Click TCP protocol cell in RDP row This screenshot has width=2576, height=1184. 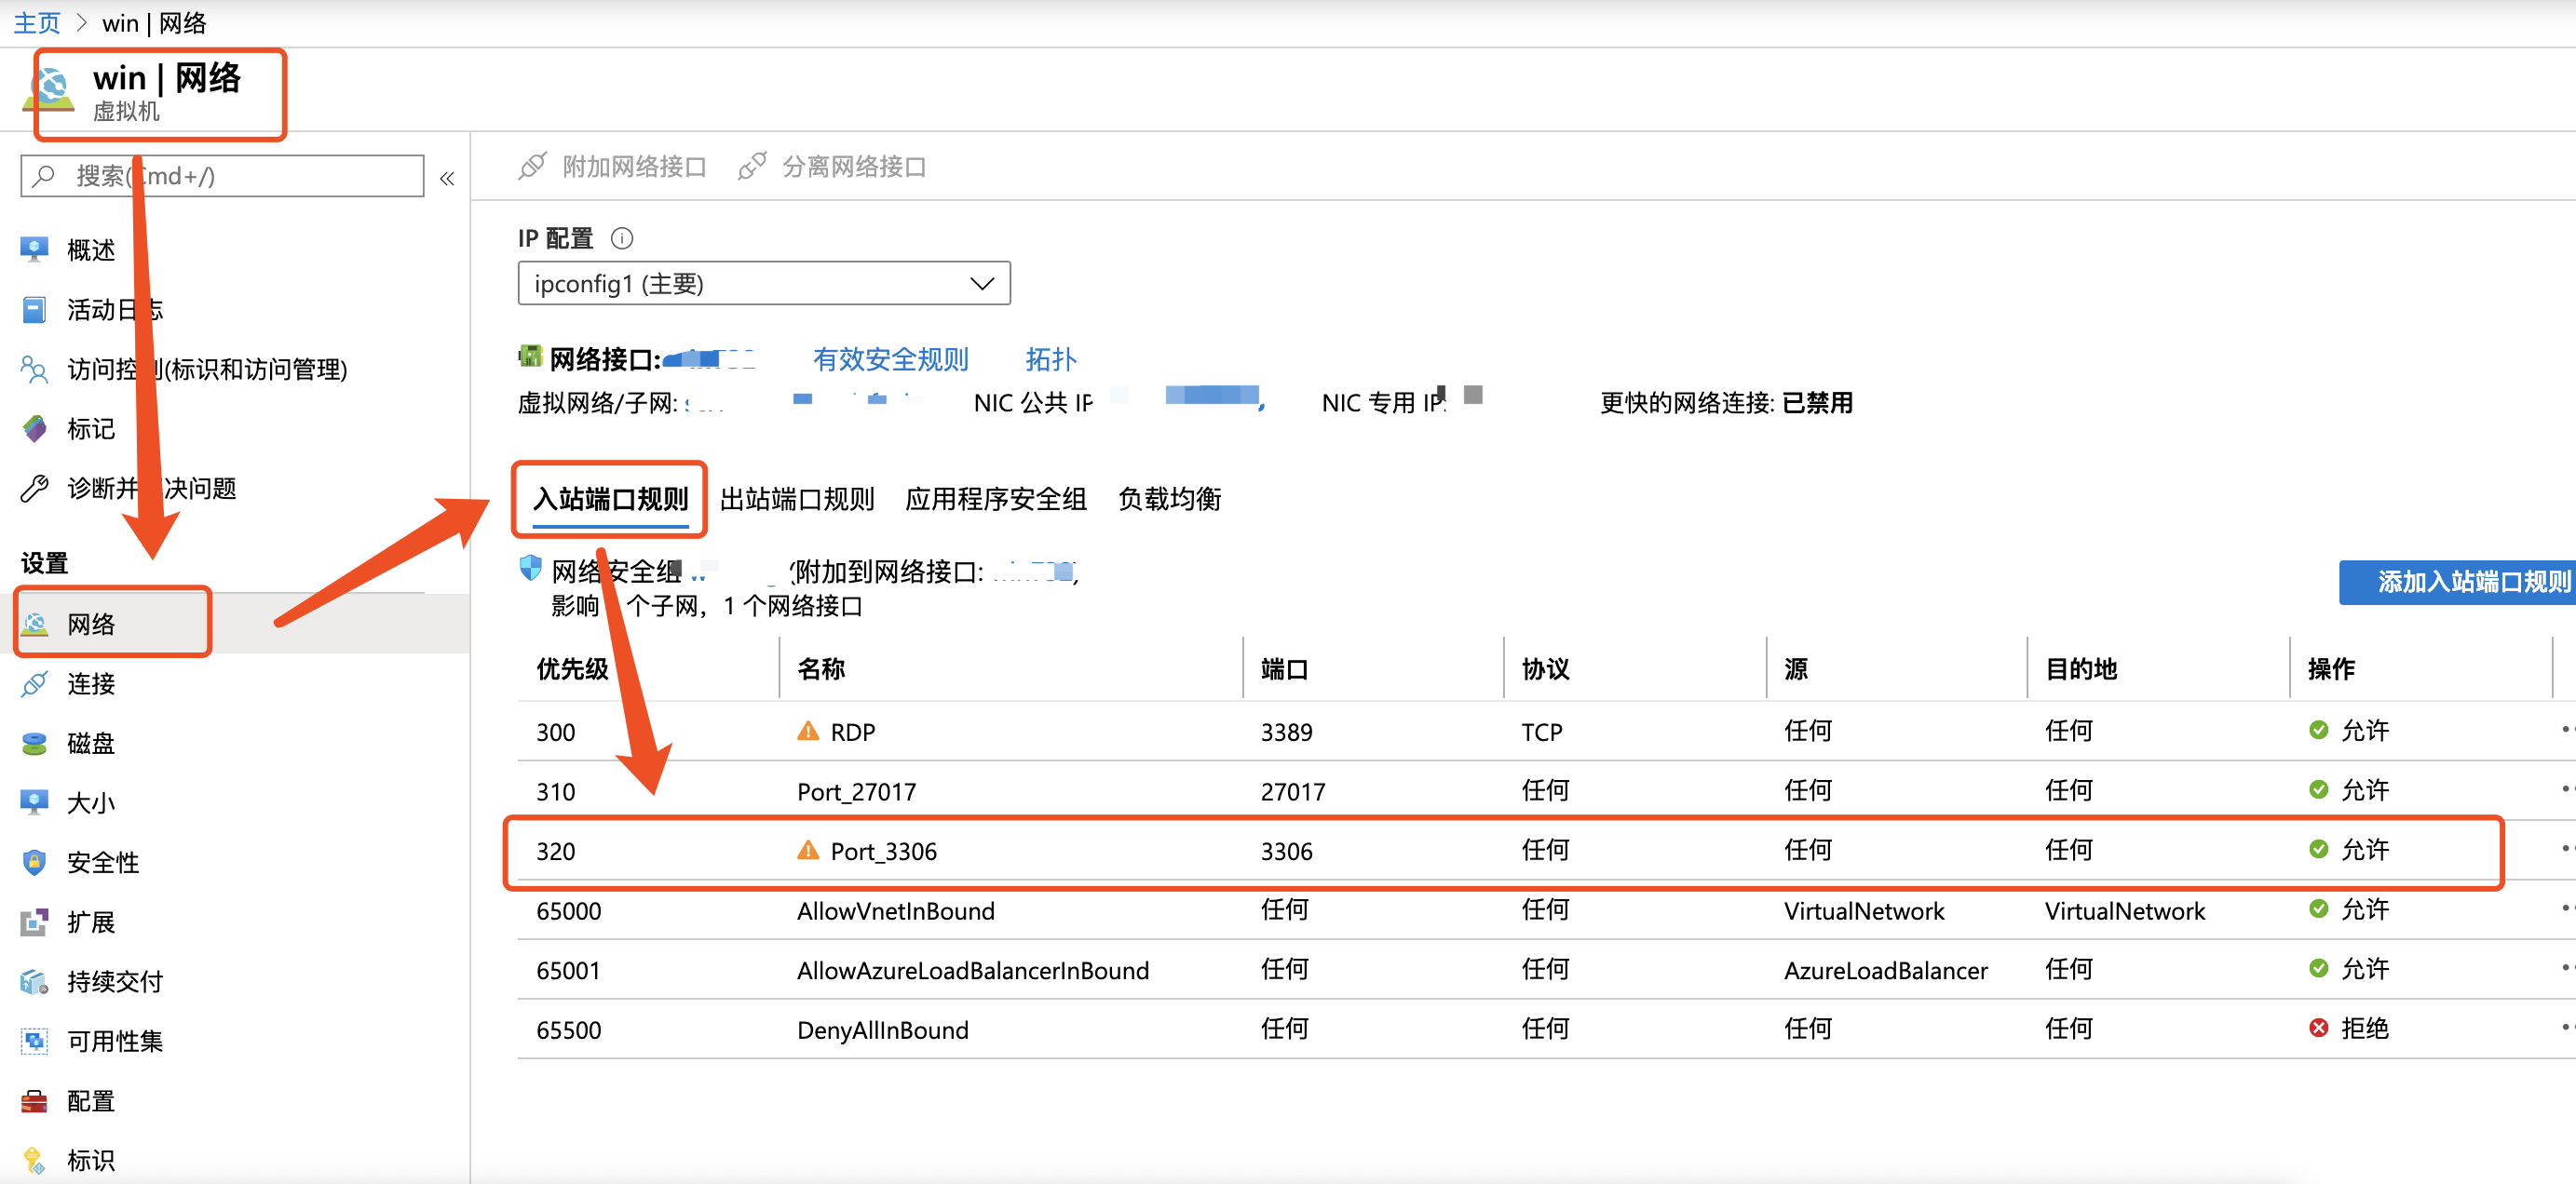[x=1541, y=732]
